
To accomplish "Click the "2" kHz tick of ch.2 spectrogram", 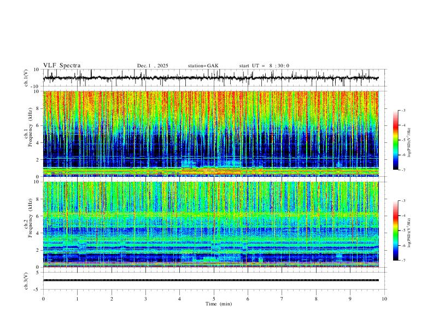I will point(38,250).
